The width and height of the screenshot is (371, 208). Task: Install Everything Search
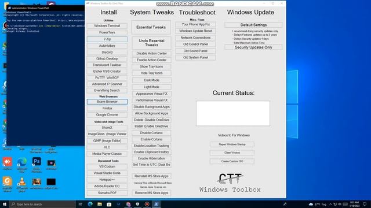coord(107,90)
